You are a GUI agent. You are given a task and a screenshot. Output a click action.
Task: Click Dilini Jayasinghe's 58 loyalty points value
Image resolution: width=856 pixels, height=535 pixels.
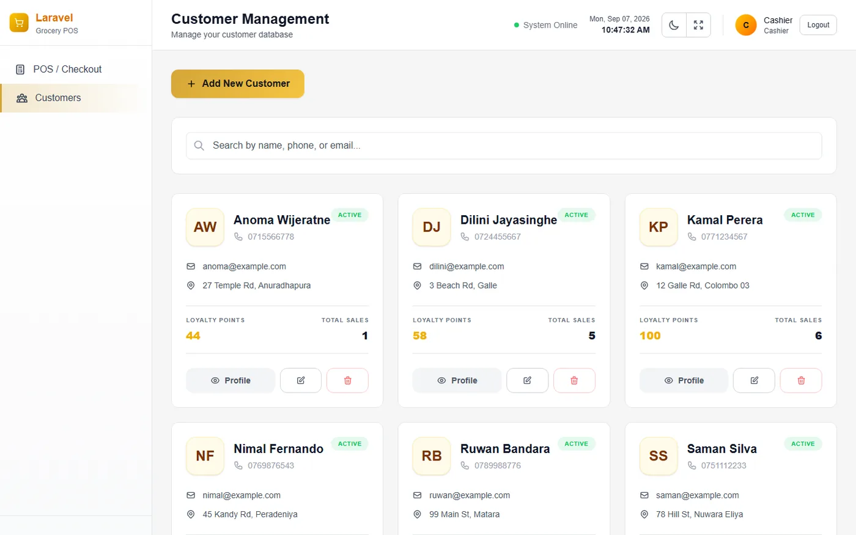pyautogui.click(x=419, y=336)
